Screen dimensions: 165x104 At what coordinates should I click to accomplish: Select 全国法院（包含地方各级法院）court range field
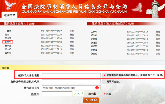[71, 88]
